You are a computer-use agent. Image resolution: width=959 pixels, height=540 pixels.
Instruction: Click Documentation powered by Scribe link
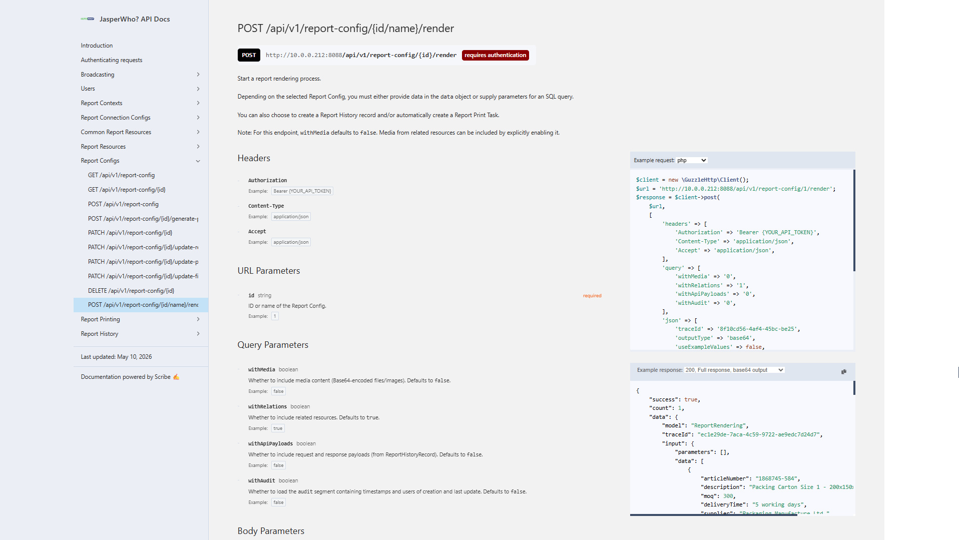[130, 377]
